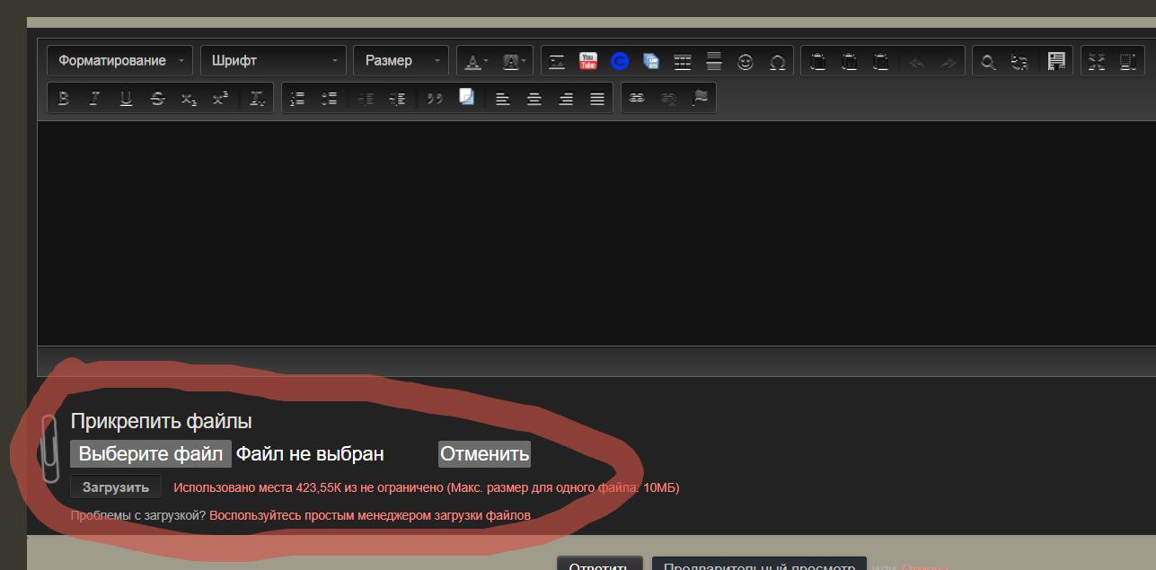This screenshot has height=570, width=1156.
Task: Undo the last edit
Action: click(916, 62)
